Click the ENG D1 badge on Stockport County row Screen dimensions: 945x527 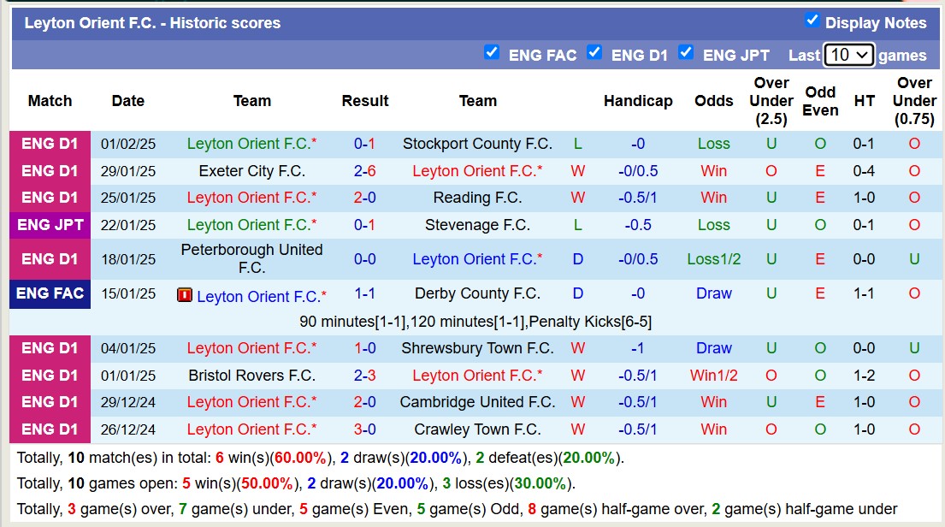(50, 144)
